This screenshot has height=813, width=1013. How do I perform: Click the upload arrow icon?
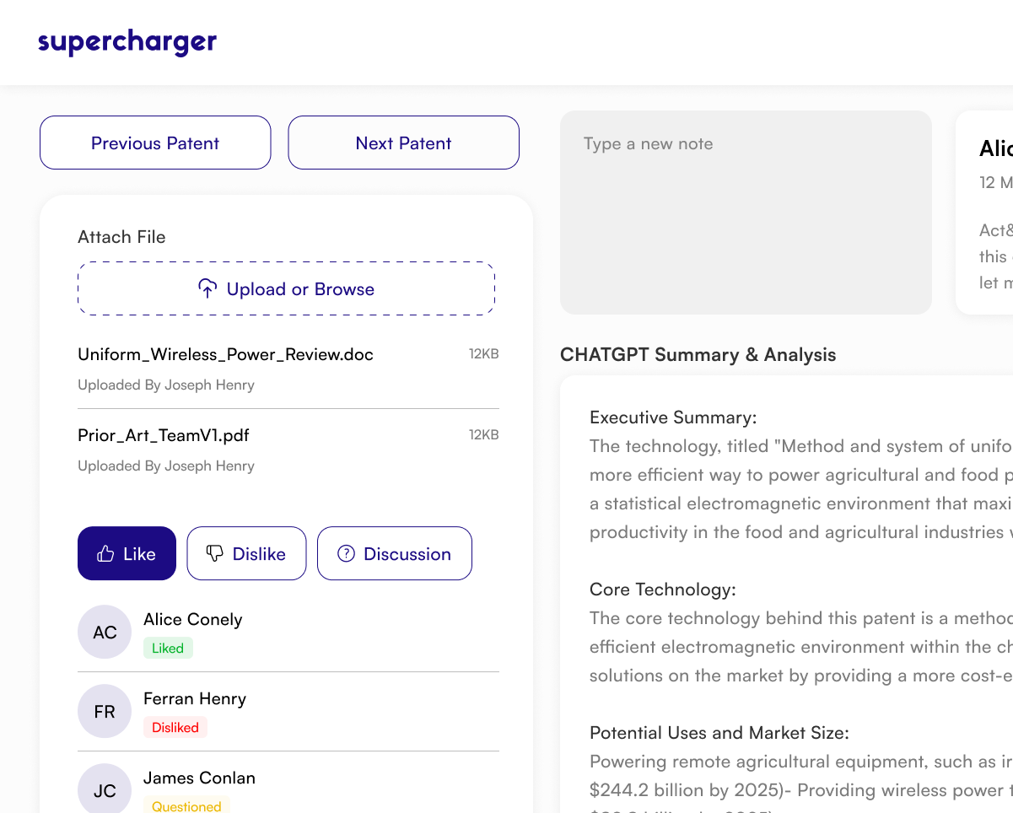pos(207,288)
